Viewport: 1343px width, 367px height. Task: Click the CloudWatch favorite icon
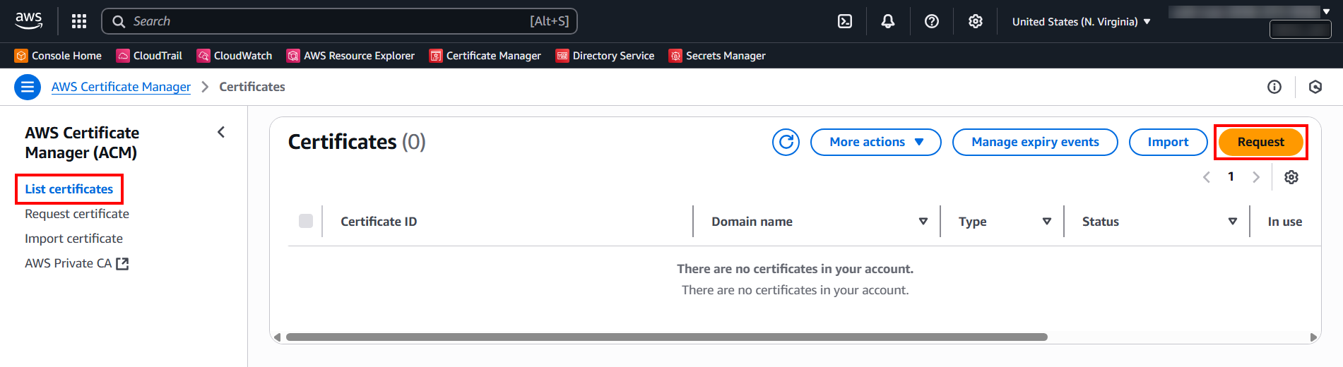pos(203,56)
